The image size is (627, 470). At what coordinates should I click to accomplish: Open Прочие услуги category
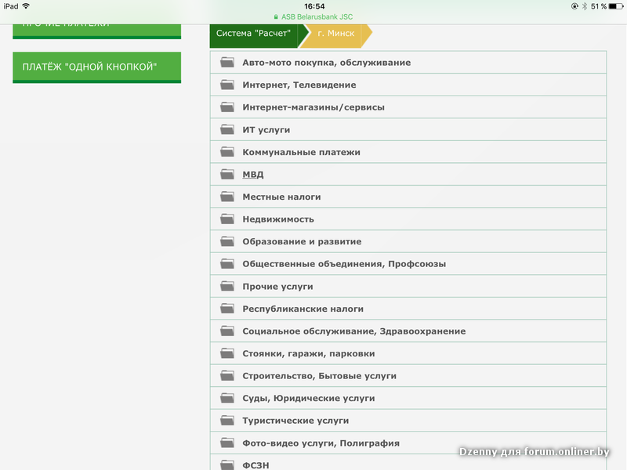click(x=408, y=286)
